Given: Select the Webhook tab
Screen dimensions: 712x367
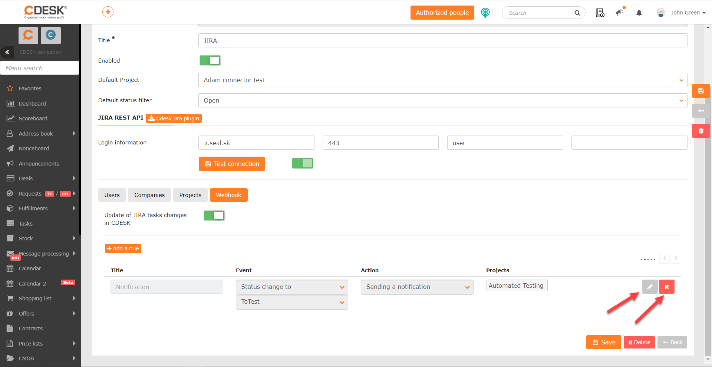Looking at the screenshot, I should (229, 195).
